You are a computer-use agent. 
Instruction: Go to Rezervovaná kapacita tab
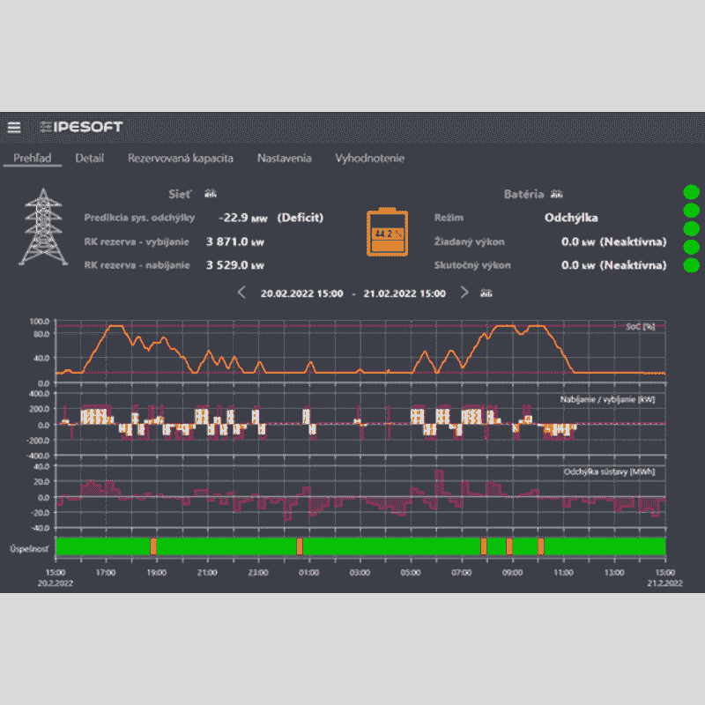click(181, 159)
